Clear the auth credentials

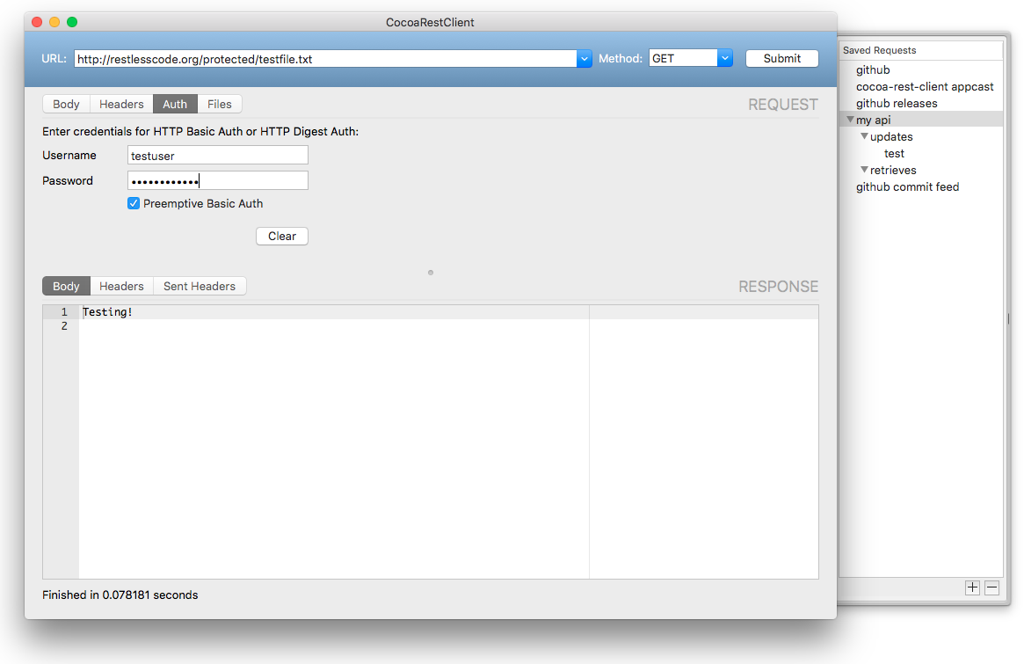click(x=282, y=236)
